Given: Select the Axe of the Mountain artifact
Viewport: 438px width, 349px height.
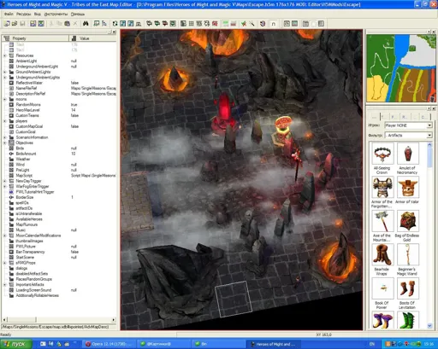Looking at the screenshot, I should pos(382,221).
